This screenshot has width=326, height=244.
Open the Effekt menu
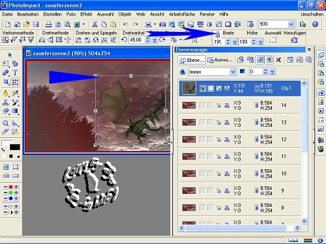[x=86, y=14]
